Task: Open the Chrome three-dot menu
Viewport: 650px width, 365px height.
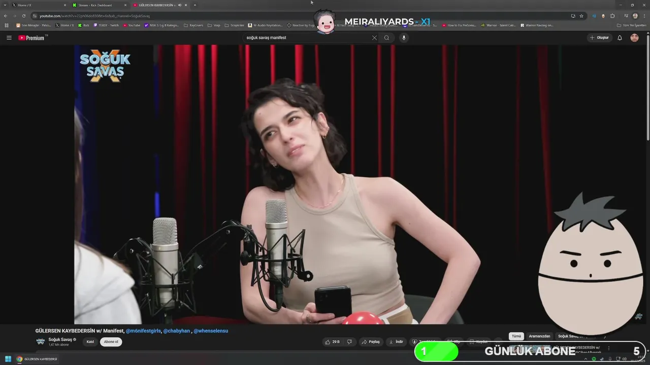Action: tap(644, 16)
